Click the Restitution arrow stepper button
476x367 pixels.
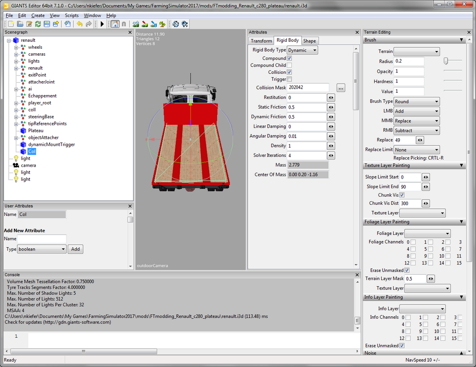pos(331,97)
